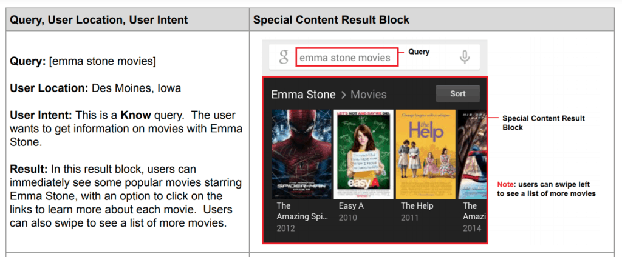
Task: Click the '[emma stone movies]' query text
Action: 102,62
